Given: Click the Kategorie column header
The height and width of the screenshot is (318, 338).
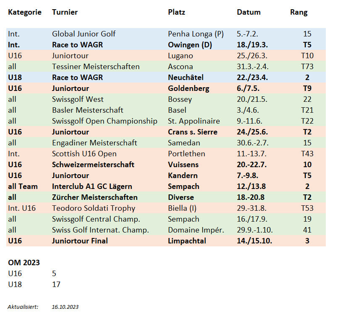Looking at the screenshot, I should [25, 12].
